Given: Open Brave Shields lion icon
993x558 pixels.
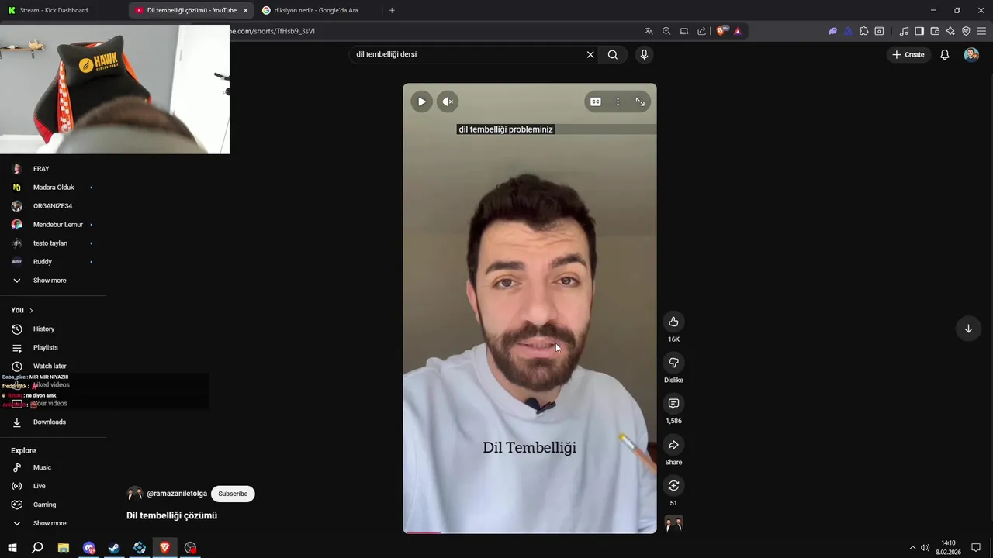Looking at the screenshot, I should (x=721, y=31).
